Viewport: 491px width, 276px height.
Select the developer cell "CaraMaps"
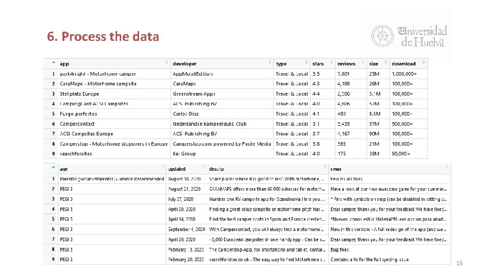click(184, 84)
